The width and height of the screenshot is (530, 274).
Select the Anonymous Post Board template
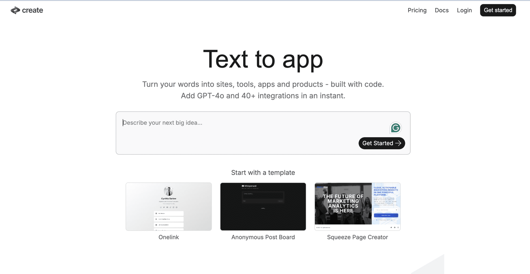(x=263, y=206)
